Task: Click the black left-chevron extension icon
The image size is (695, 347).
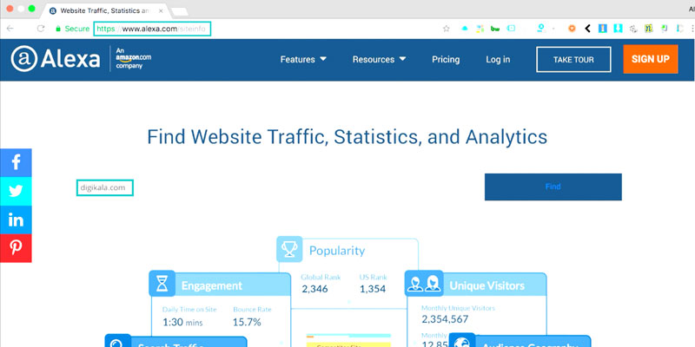Action: click(x=588, y=29)
